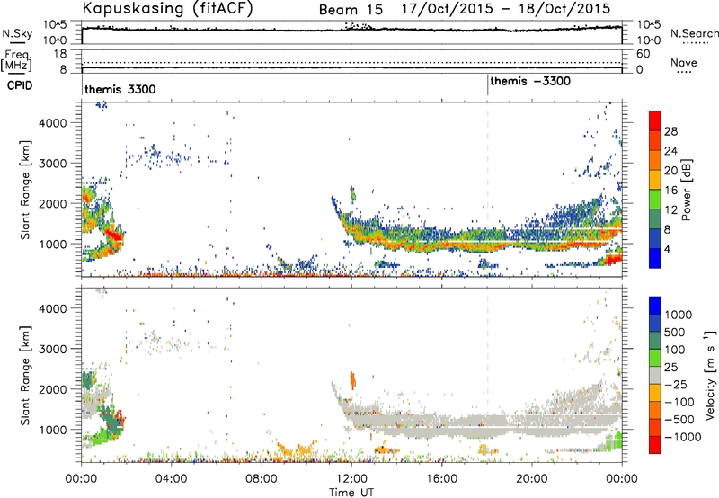Click red segment of power colorbar
The image size is (719, 498).
[x=655, y=120]
